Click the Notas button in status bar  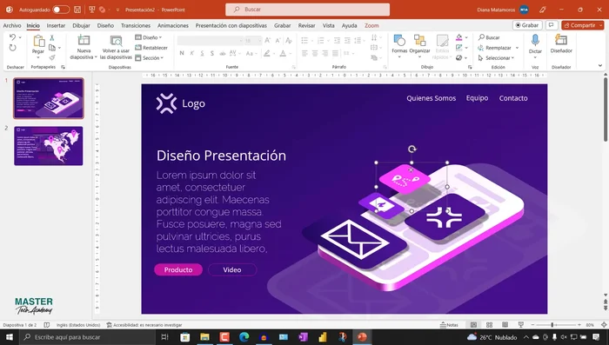(x=449, y=325)
